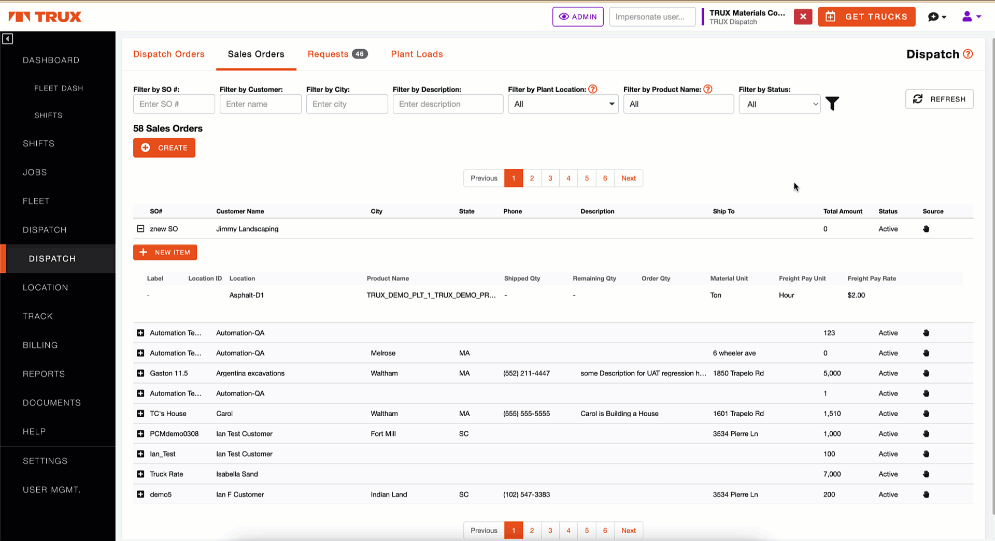
Task: Click the source hand icon for Ian_Test
Action: tap(926, 454)
